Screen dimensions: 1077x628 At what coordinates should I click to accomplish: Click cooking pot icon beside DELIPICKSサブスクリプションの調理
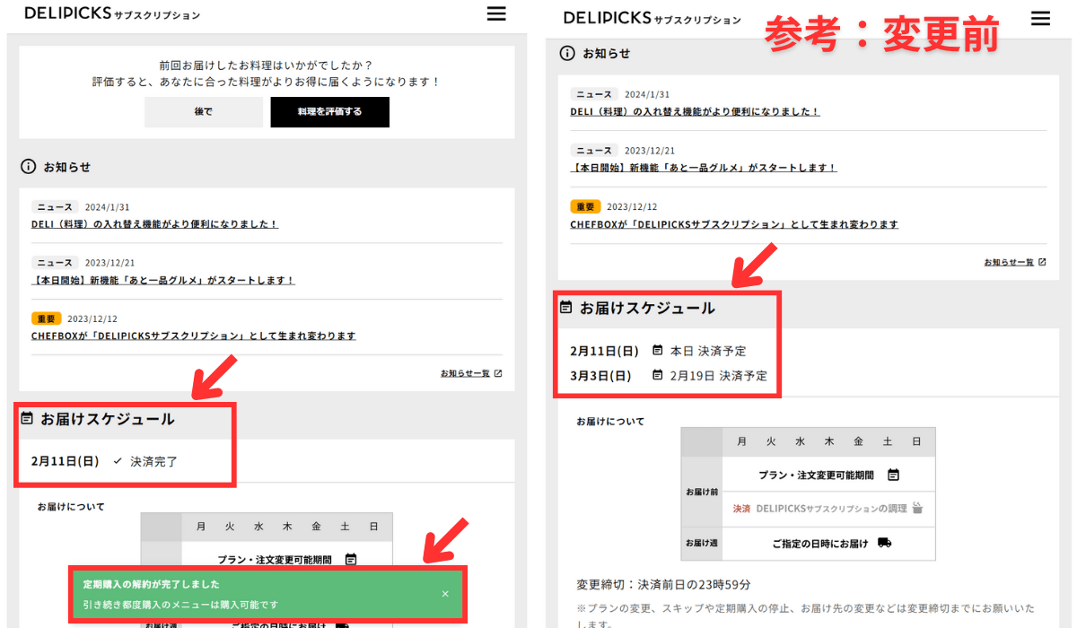pos(917,508)
